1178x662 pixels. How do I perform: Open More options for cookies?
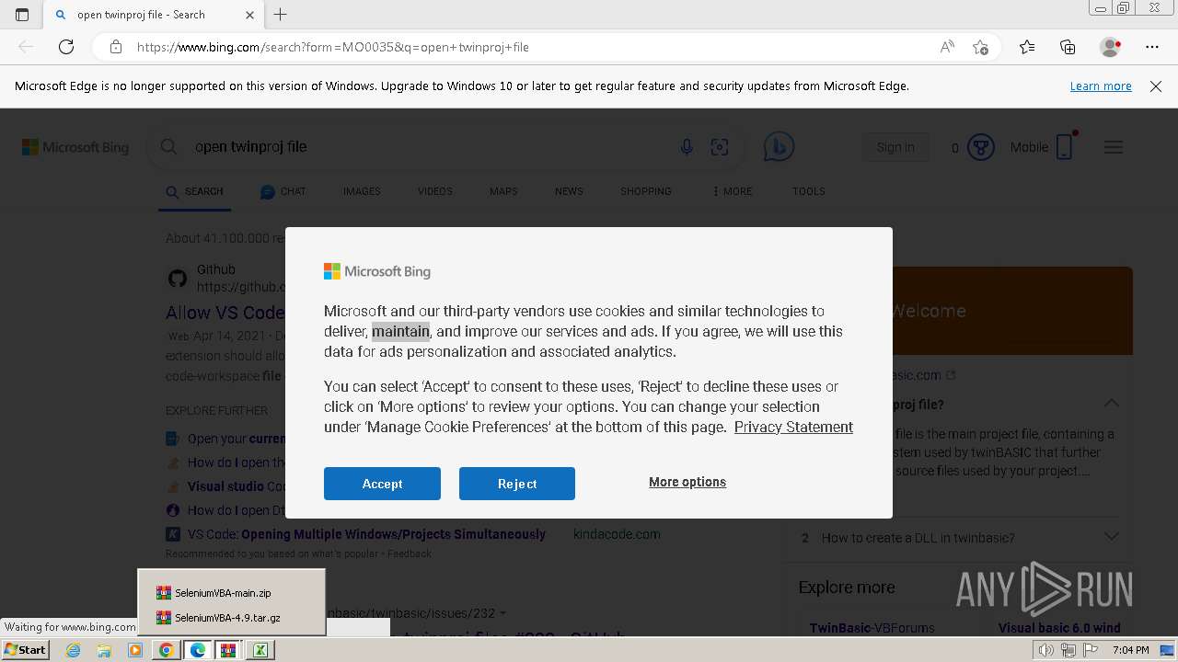coord(687,482)
